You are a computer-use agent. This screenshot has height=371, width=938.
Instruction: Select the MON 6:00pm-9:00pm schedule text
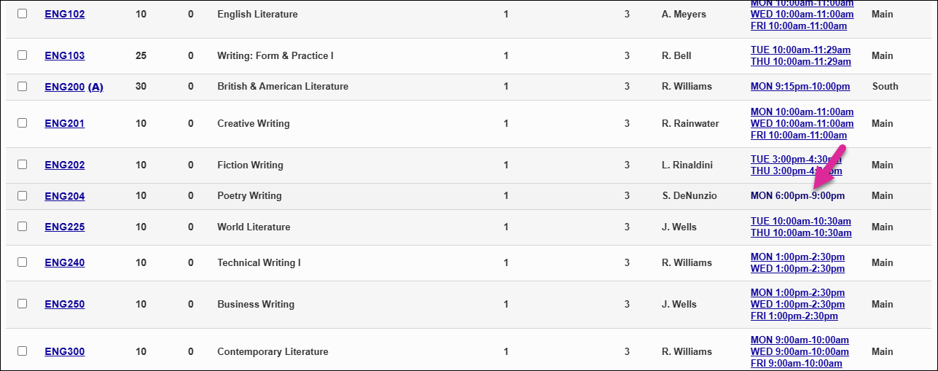pyautogui.click(x=797, y=195)
